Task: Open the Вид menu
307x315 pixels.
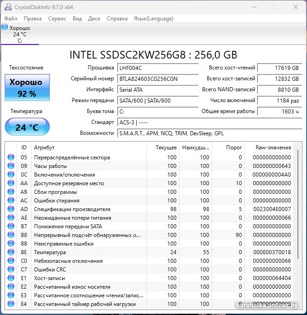Action: 77,19
